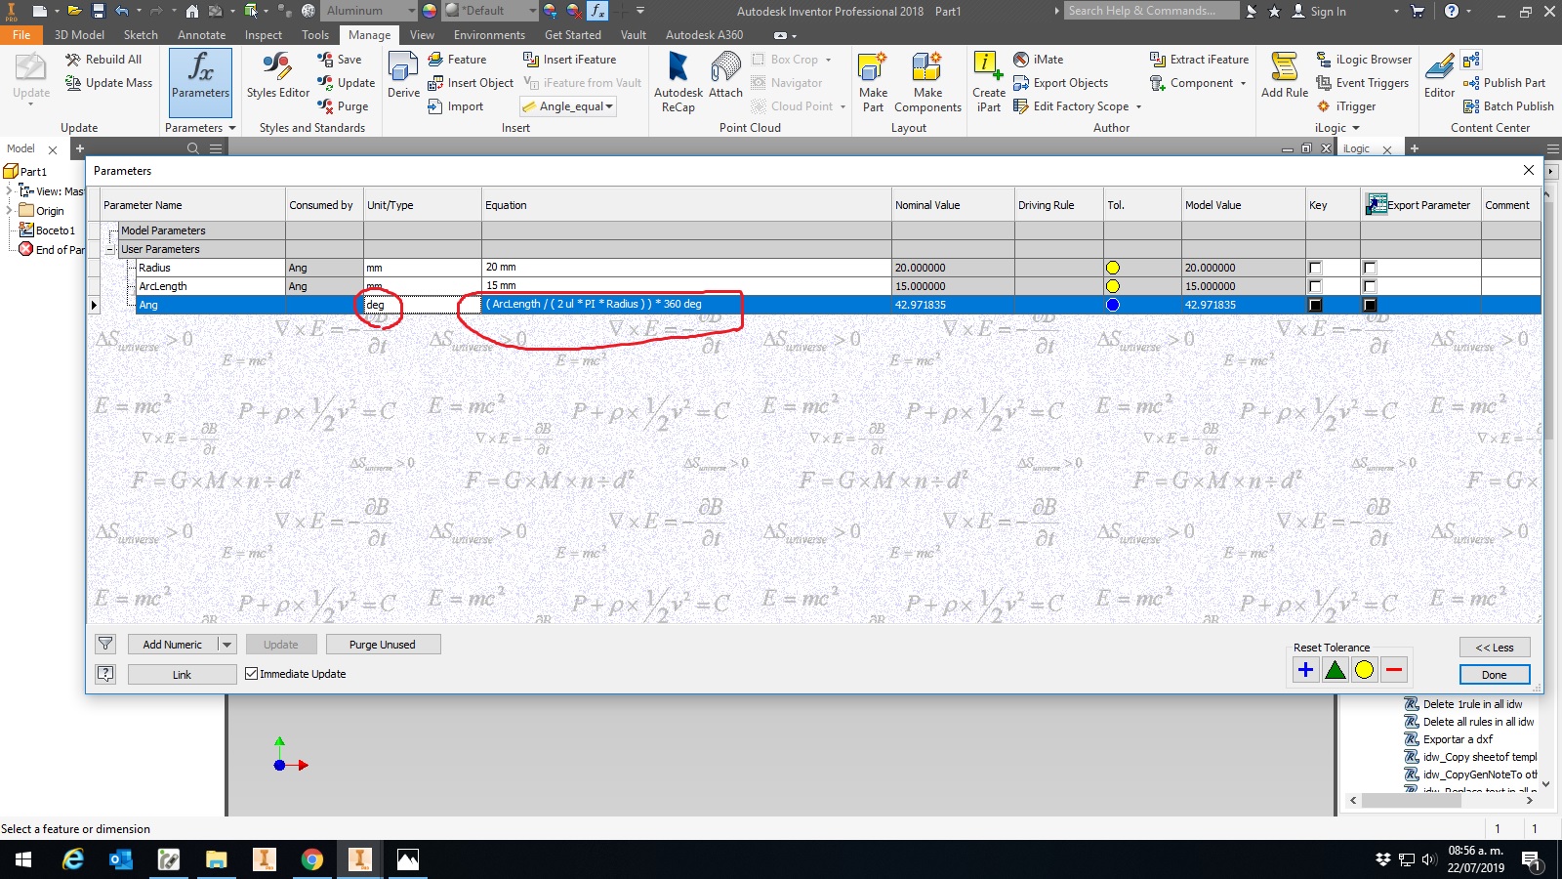
Task: Click the Link button
Action: point(182,675)
